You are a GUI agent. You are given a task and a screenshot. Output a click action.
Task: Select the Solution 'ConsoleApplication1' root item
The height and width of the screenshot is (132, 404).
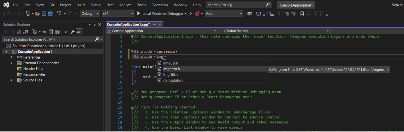coord(49,46)
